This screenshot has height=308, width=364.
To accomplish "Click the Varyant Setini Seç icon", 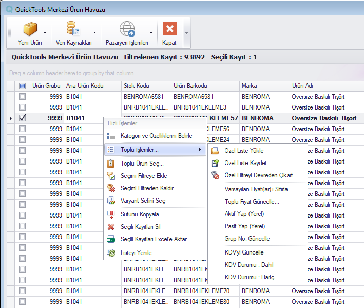I will coord(111,201).
